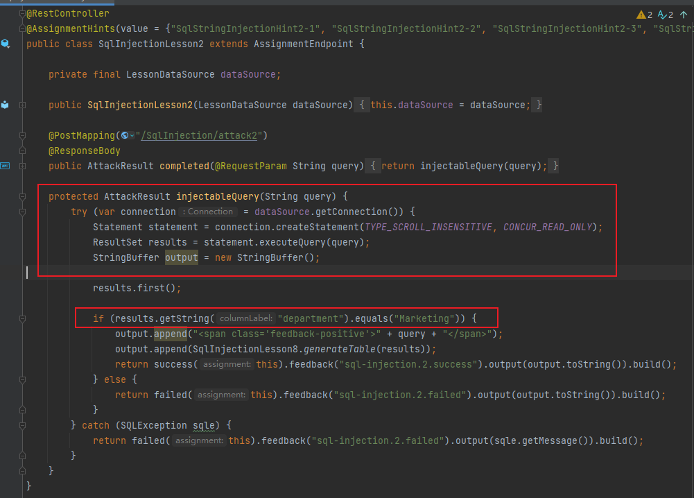Click the Connection type inlay hint

208,212
